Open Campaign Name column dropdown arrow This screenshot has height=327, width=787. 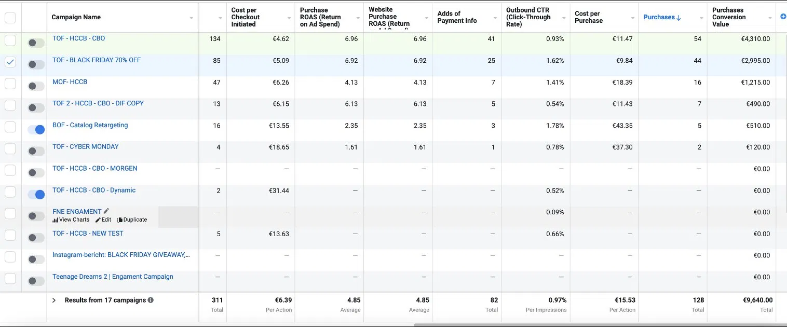191,18
